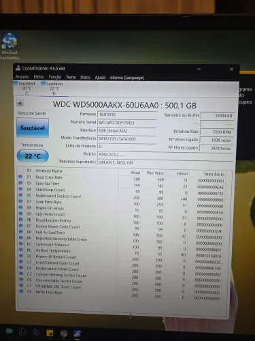Select the Reallocated Sectors Count attribute name
Screen dimensions: 255x341
click(x=58, y=196)
